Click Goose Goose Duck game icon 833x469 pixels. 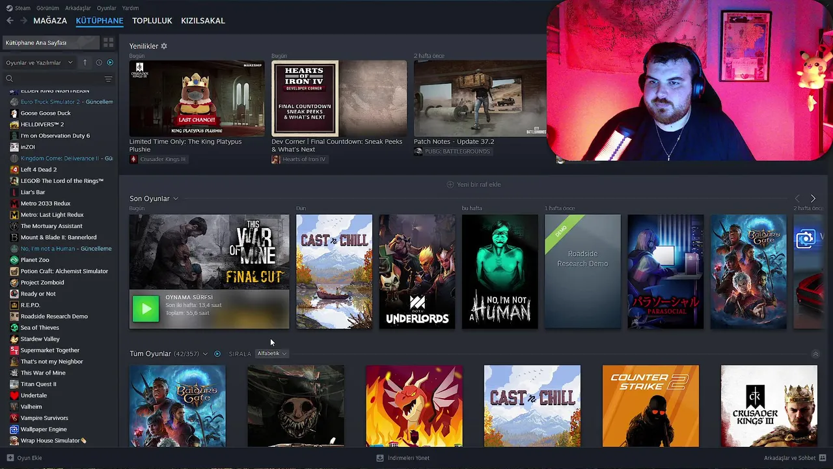click(14, 113)
